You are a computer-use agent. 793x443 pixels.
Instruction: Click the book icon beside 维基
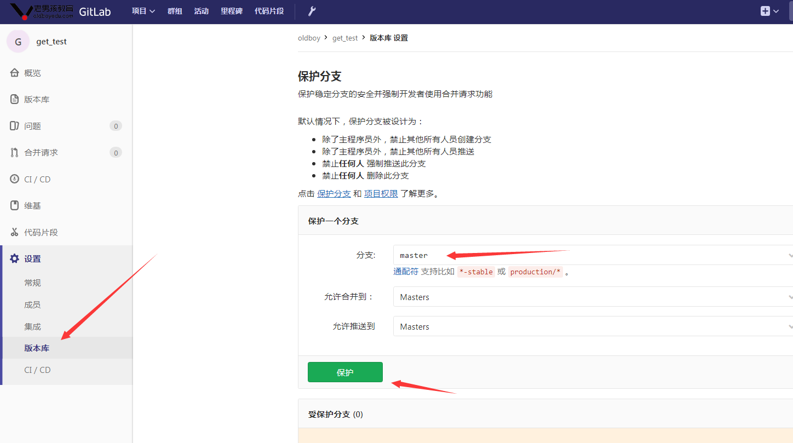point(15,205)
